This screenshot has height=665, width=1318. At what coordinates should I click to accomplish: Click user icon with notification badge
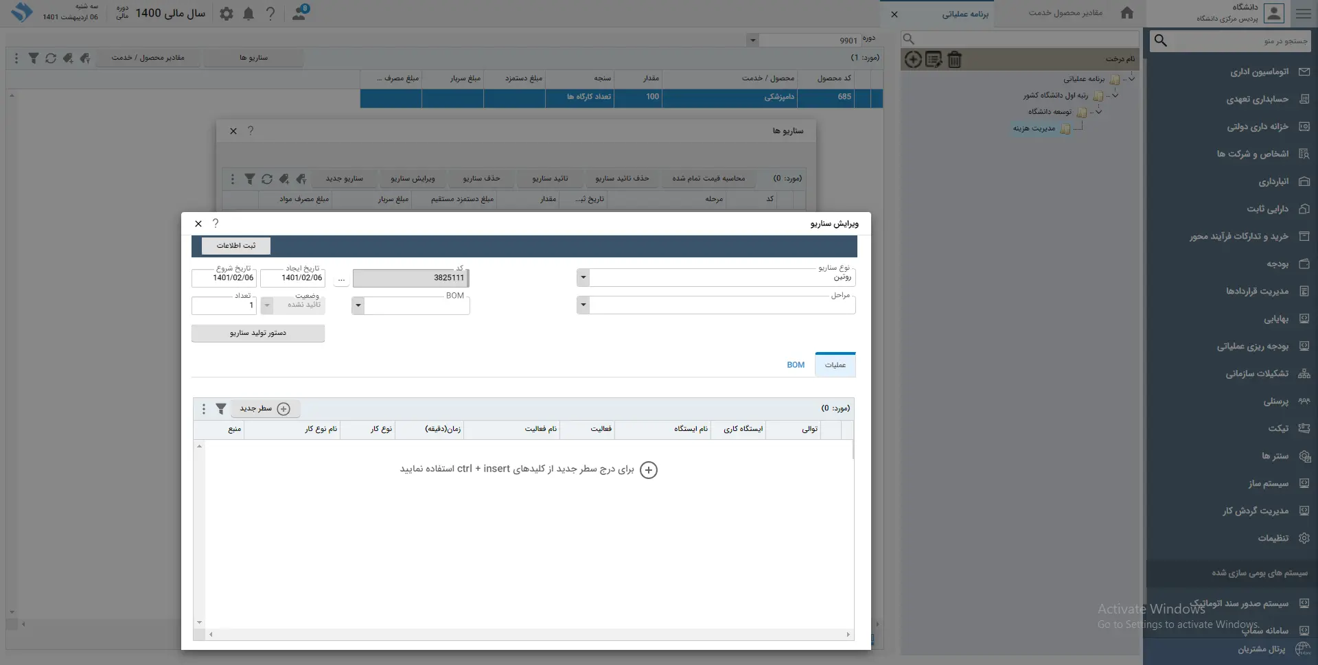(x=299, y=13)
